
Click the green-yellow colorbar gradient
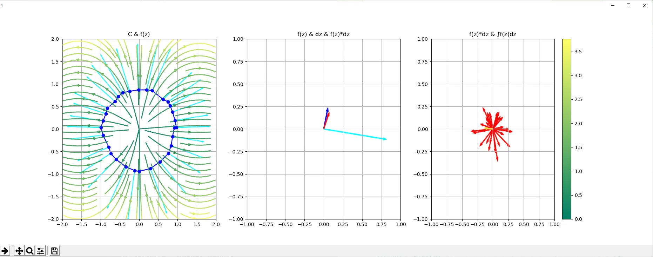567,129
